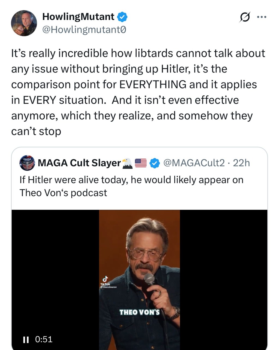279x350 pixels.
Task: Click HowlingMutant's blue verified checkmark
Action: pos(122,17)
